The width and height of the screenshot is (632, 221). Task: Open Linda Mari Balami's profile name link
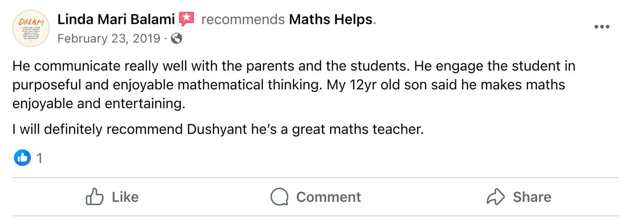click(116, 19)
